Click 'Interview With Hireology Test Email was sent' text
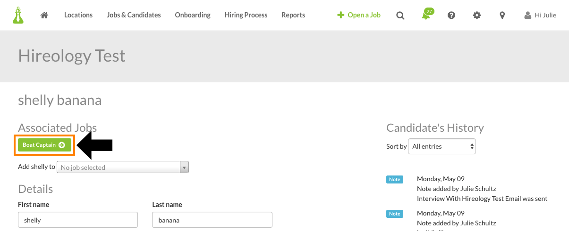The width and height of the screenshot is (569, 231). [482, 199]
